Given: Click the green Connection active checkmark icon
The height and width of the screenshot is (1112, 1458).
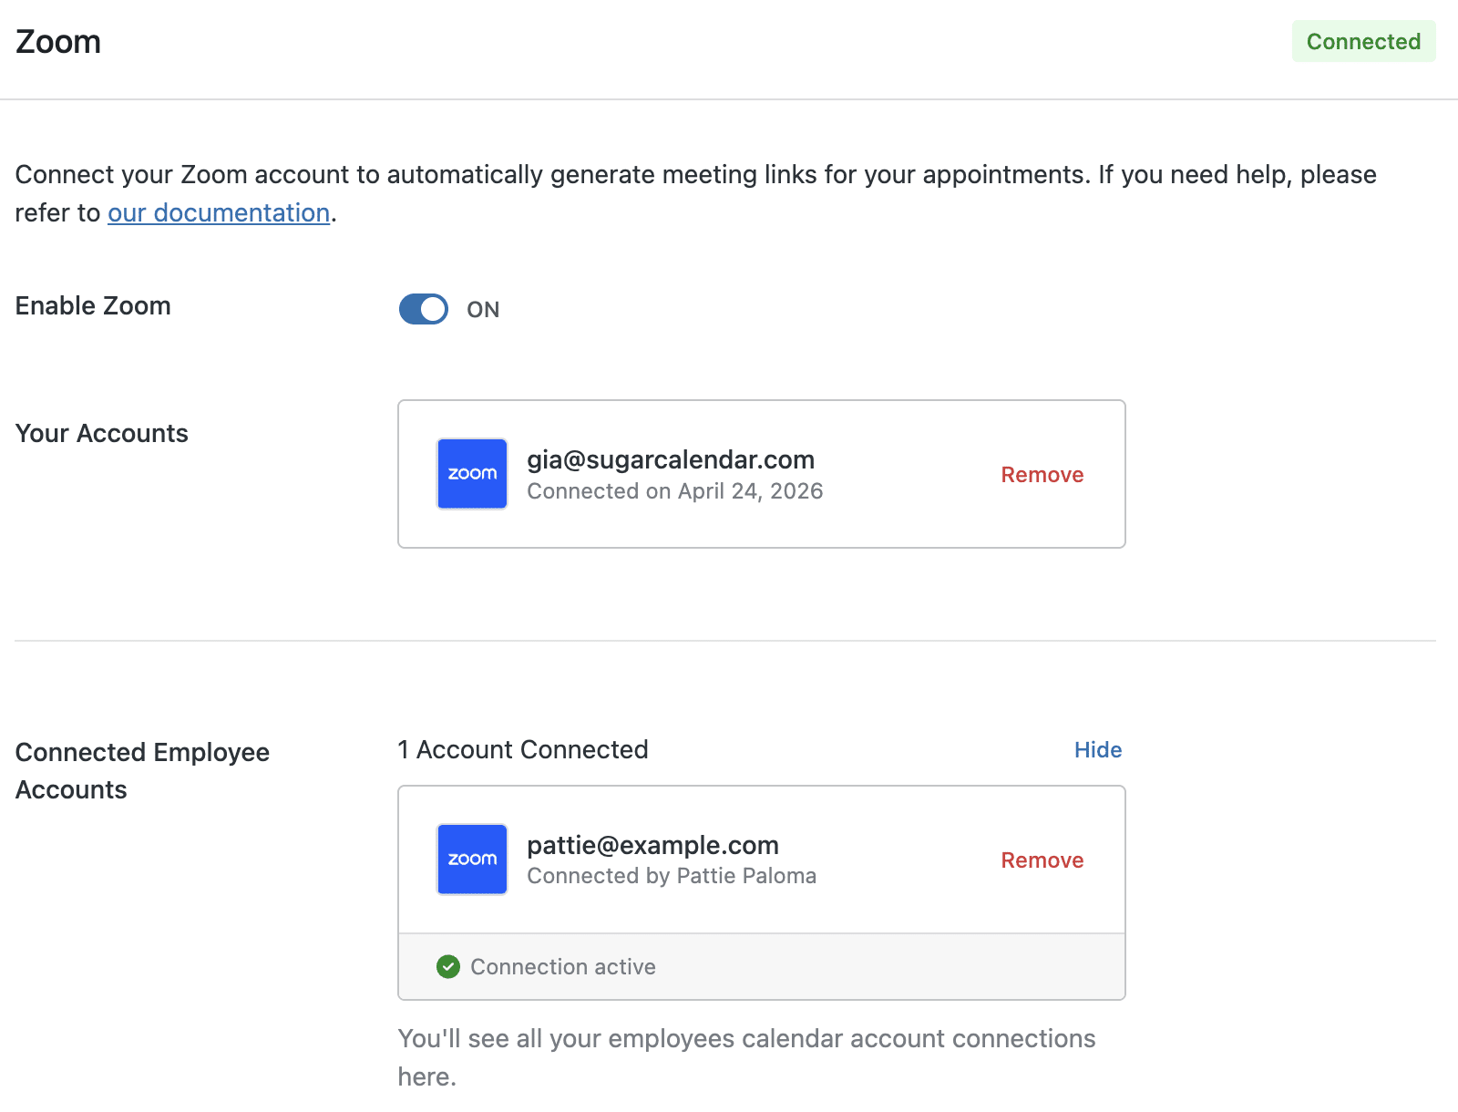Looking at the screenshot, I should click(448, 966).
